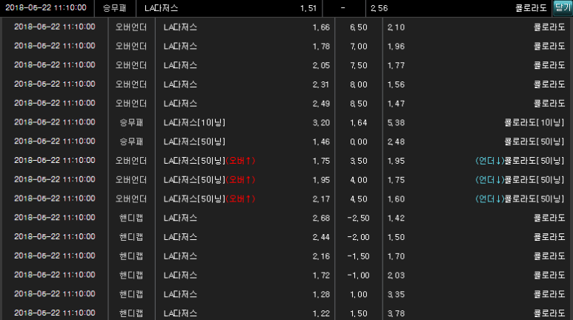Select LA다저스[5이닝] 오버 at odds 2.17
The width and height of the screenshot is (573, 320).
coord(245,199)
